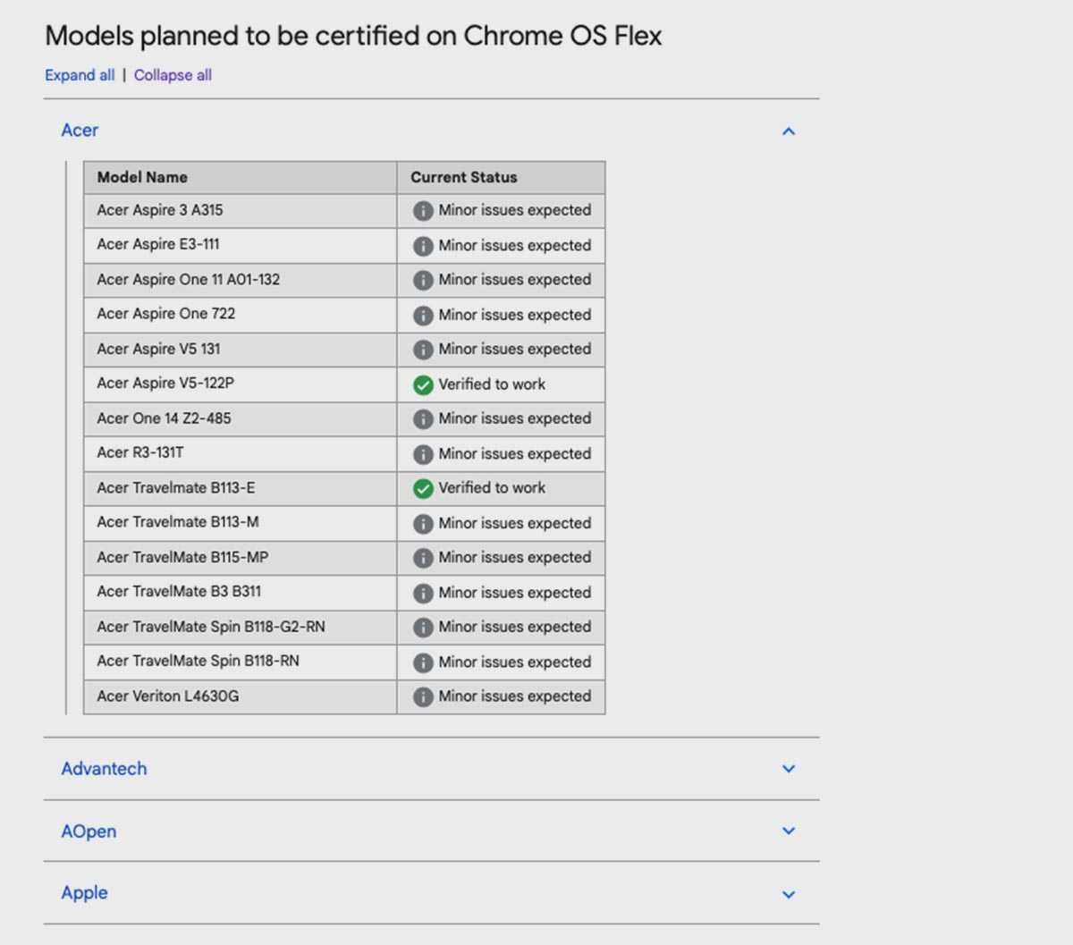This screenshot has height=945, width=1073.
Task: Click the Collapse all link
Action: tap(173, 75)
